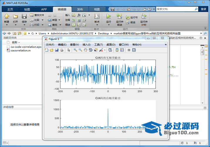Click the 登录 (Login) button
Image resolution: width=210 pixels, height=147 pixels.
coord(204,9)
